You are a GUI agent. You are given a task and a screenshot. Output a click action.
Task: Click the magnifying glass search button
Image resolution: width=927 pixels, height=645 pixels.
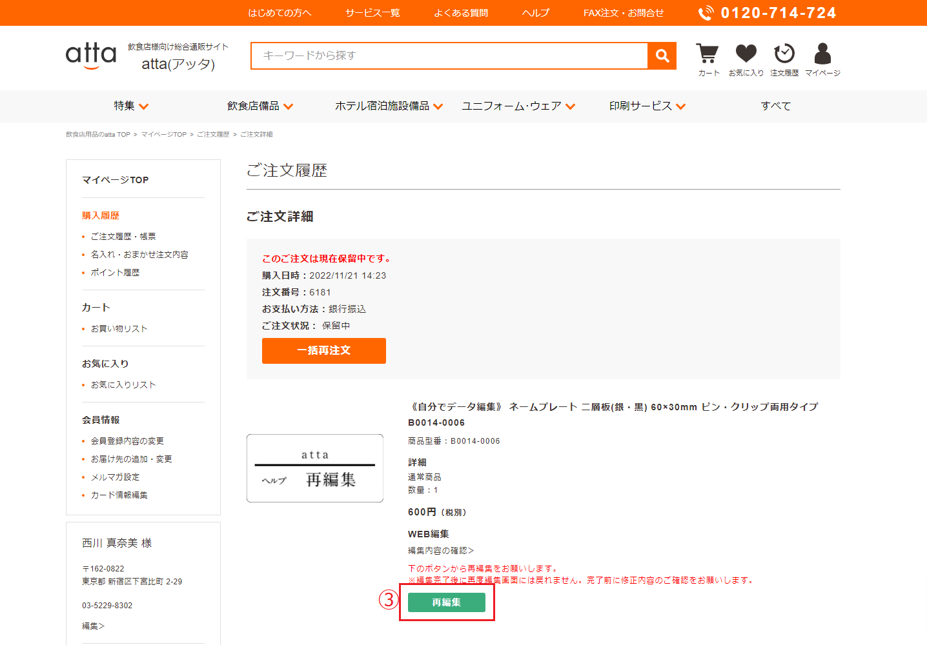(x=662, y=56)
